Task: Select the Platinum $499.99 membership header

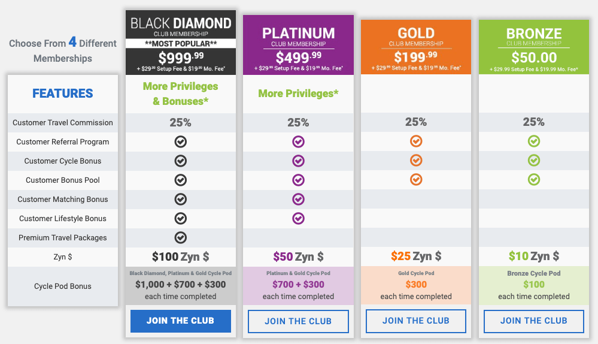Action: (298, 45)
